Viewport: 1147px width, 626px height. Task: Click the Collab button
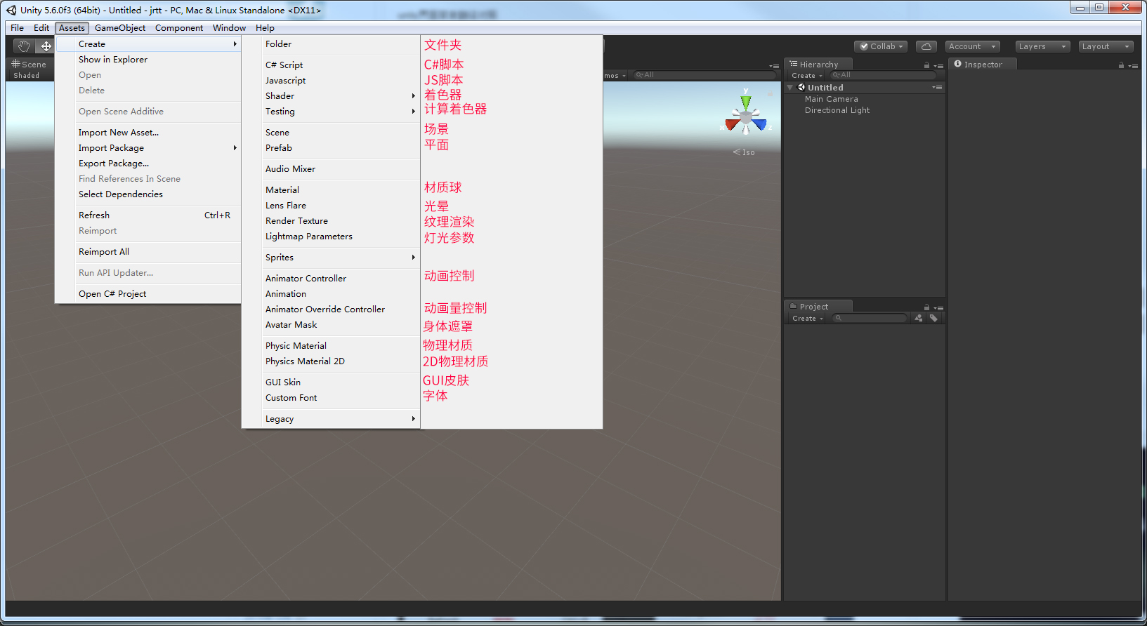coord(881,46)
